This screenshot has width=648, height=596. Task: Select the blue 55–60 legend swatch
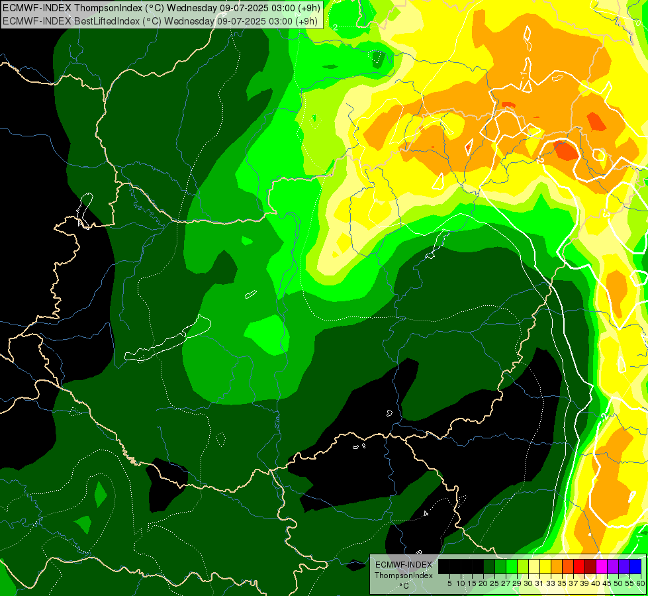[635, 566]
